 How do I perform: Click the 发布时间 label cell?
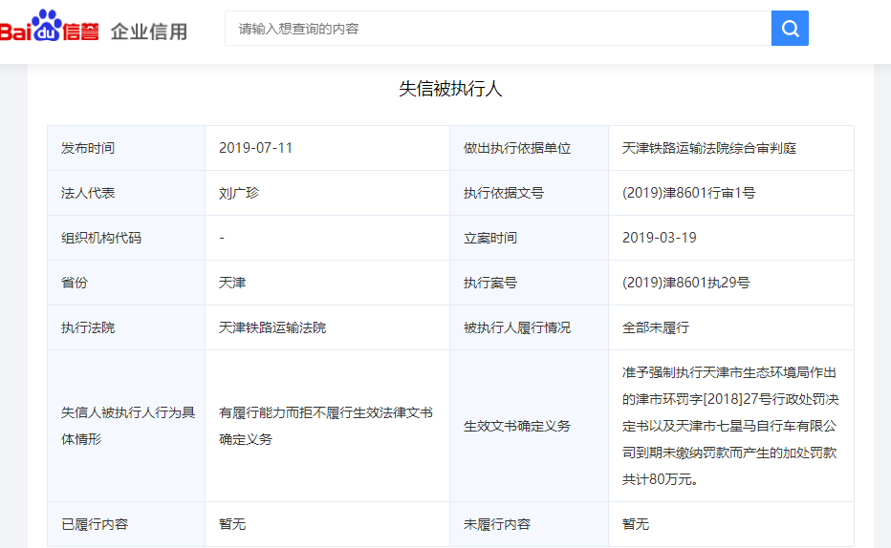point(88,148)
